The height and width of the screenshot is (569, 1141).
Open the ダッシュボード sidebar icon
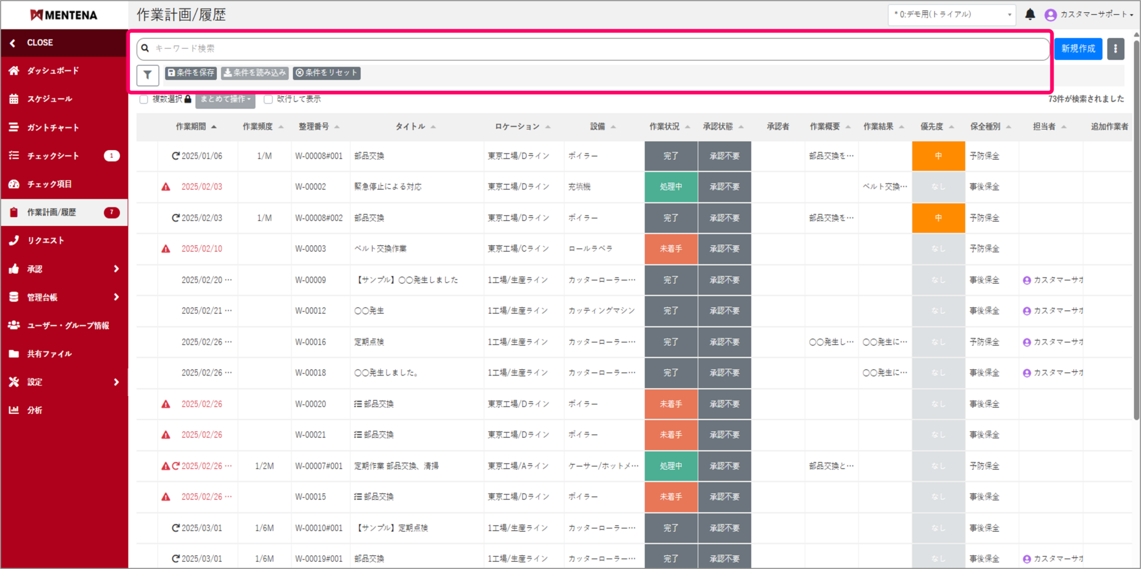pos(13,71)
